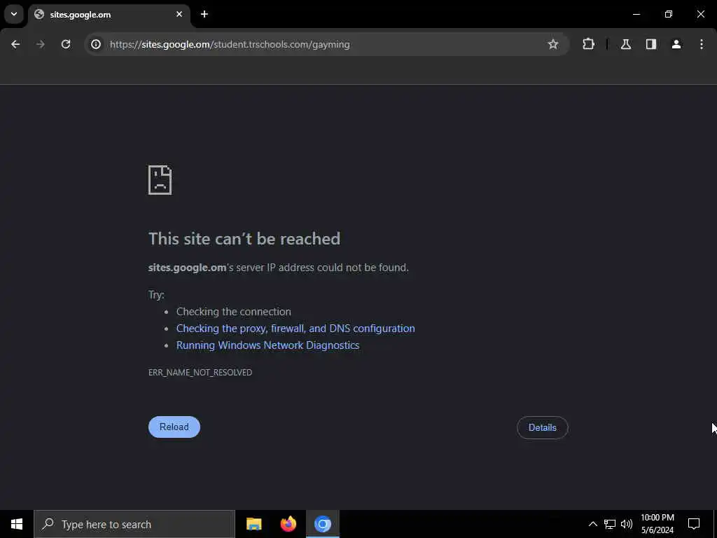Viewport: 717px width, 538px height.
Task: Click the blue Reload button
Action: 174,427
